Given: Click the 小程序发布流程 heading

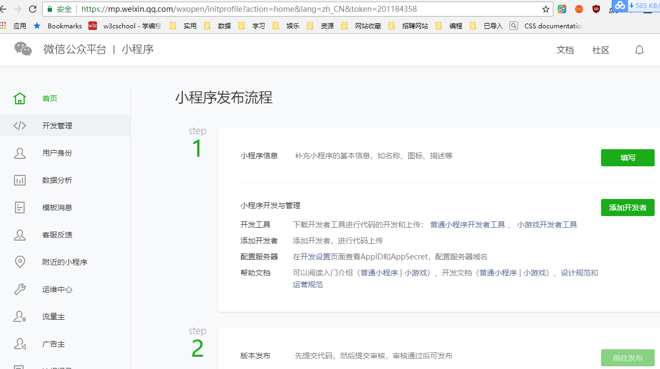Looking at the screenshot, I should coord(224,97).
